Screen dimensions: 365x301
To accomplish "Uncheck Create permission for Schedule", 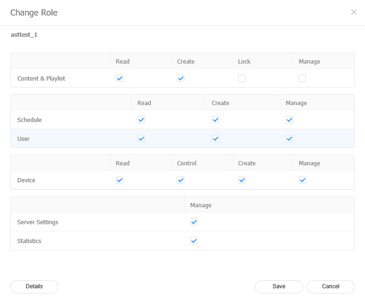I will click(x=215, y=120).
